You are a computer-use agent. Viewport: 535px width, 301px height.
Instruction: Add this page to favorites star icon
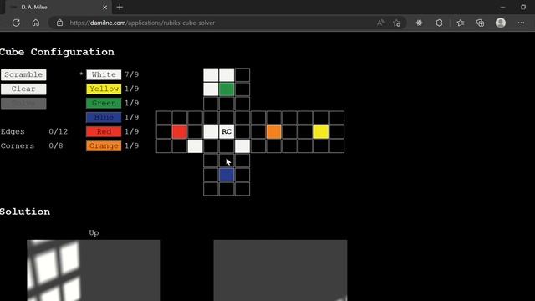[396, 23]
